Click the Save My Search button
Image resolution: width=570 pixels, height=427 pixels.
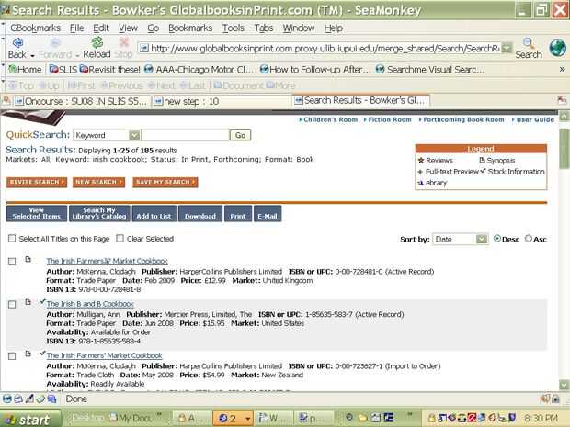[165, 182]
